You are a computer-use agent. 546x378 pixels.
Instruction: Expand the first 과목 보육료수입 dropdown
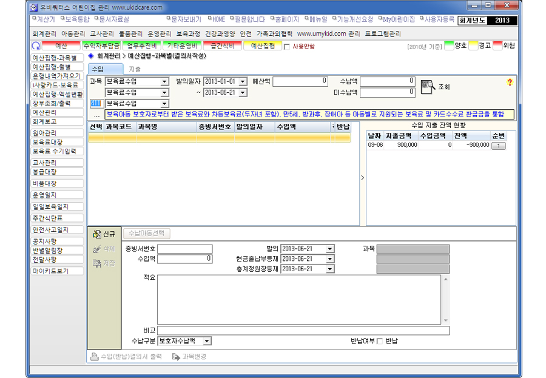click(164, 81)
